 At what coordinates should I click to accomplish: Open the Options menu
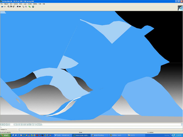[16, 4]
